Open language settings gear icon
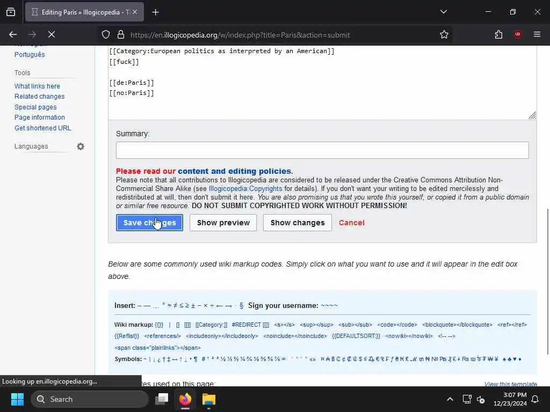Image resolution: width=550 pixels, height=412 pixels. 81,146
